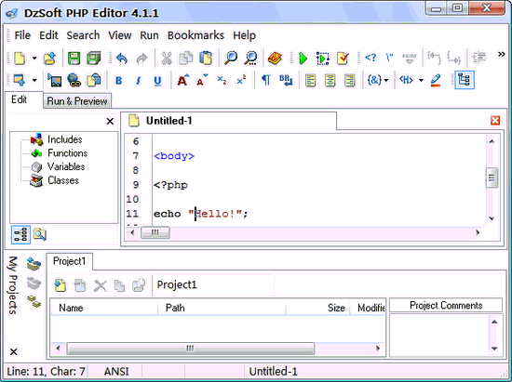Click the Size column header
Viewport: 512px width, 382px height.
(x=318, y=308)
